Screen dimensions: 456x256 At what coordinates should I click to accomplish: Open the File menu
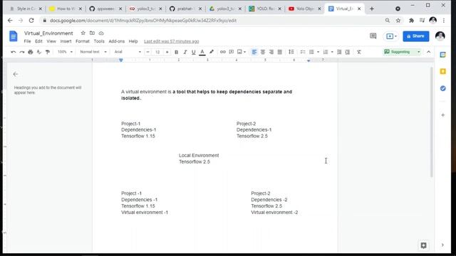27,41
